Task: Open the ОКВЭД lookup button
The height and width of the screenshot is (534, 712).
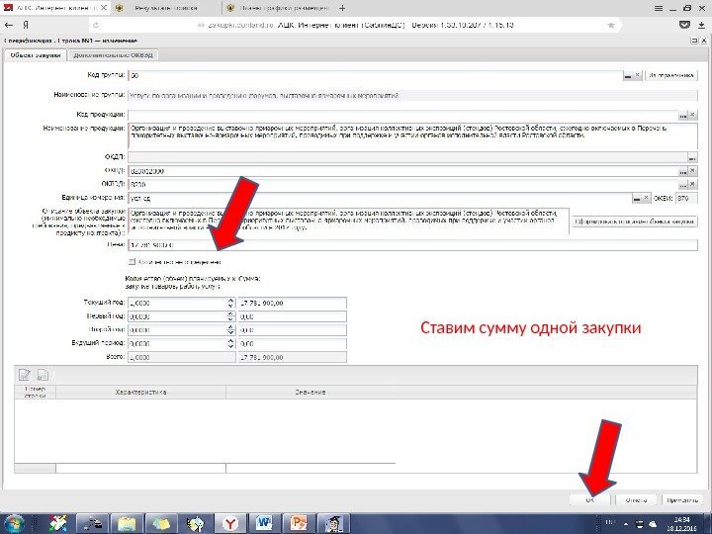Action: tap(683, 185)
